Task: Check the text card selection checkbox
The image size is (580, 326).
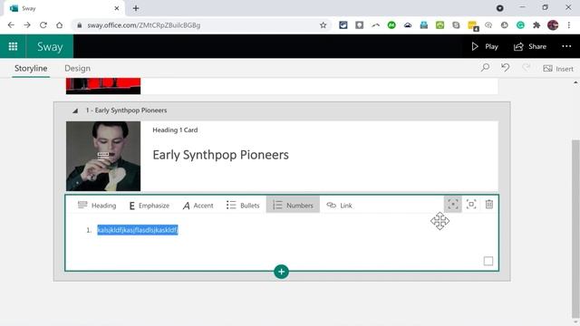Action: (x=488, y=261)
